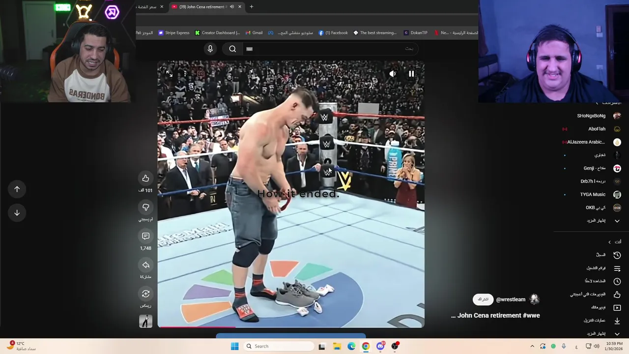Viewport: 629px width, 354px height.
Task: Open the Liked videos sidebar item
Action: [595, 294]
